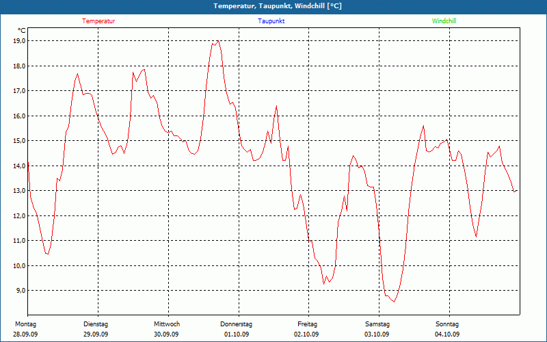Viewport: 547px width, 342px height.
Task: Click the Sonntag day label
Action: click(x=447, y=324)
